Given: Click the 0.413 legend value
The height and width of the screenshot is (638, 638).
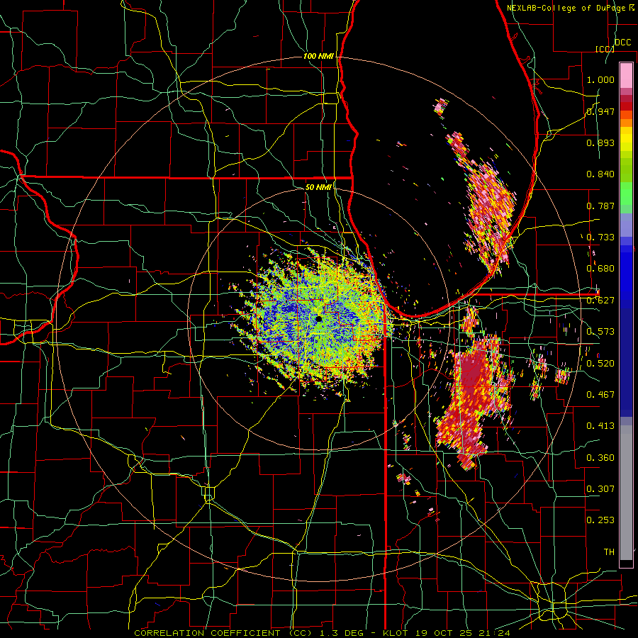Looking at the screenshot, I should (600, 426).
